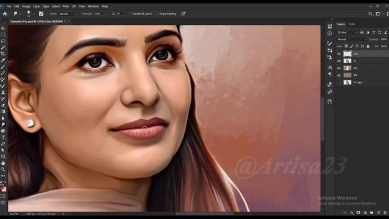Image resolution: width=389 pixels, height=219 pixels.
Task: Click the zoom percentage in status bar
Action: [x=13, y=214]
